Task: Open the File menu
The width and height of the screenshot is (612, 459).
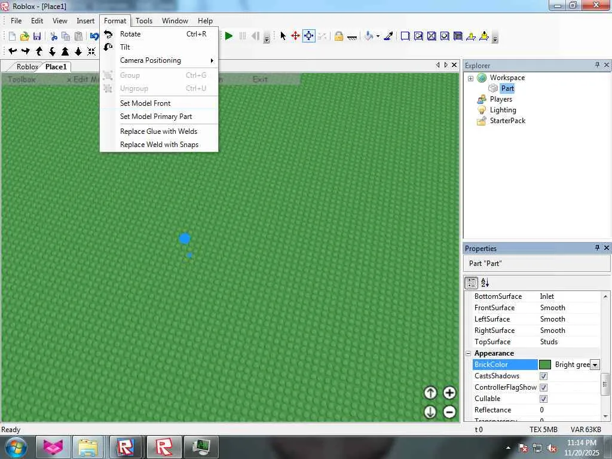Action: pos(16,21)
